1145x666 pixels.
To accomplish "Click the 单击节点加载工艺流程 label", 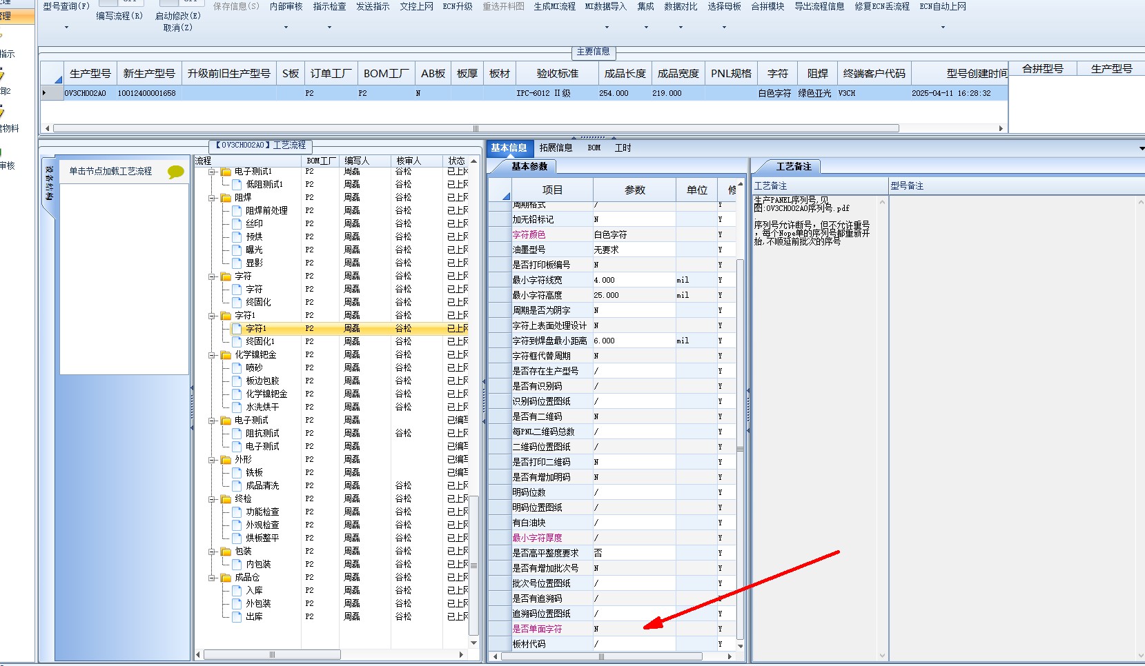I will coord(110,172).
